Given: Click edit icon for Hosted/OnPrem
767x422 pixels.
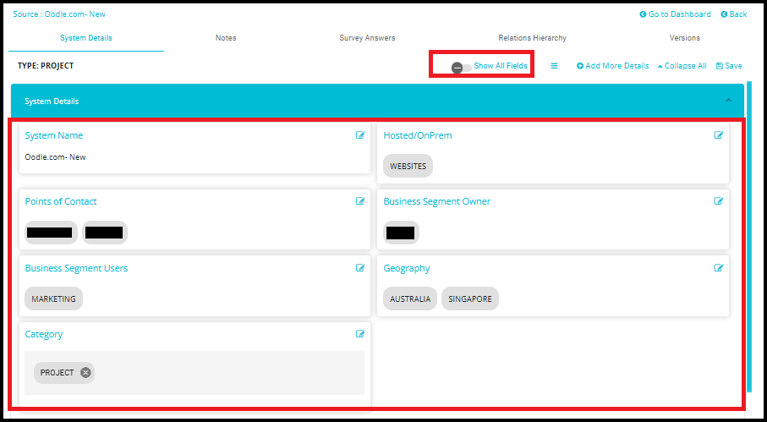Looking at the screenshot, I should (719, 135).
